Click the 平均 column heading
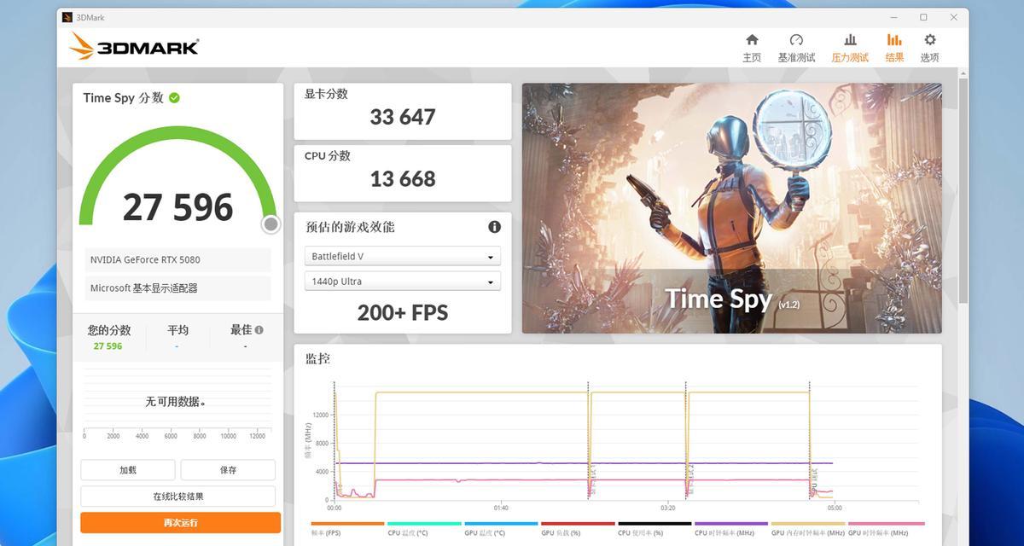This screenshot has height=546, width=1024. [177, 330]
